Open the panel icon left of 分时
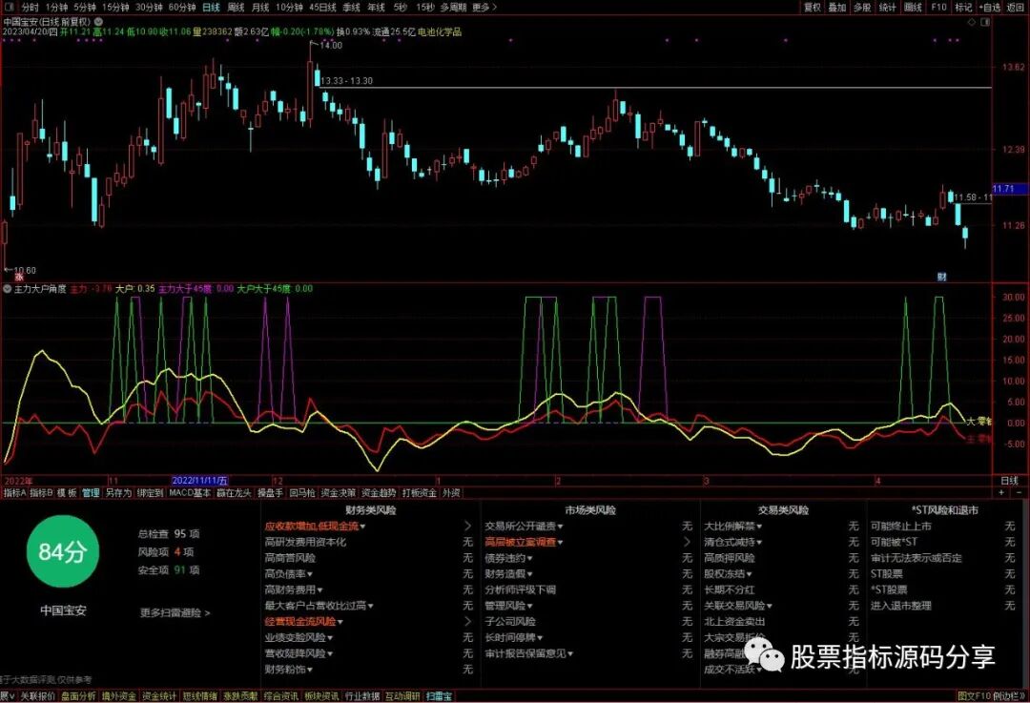 [10, 8]
